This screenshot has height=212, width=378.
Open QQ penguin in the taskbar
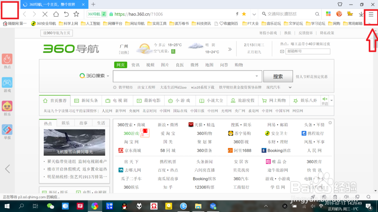[124, 206]
